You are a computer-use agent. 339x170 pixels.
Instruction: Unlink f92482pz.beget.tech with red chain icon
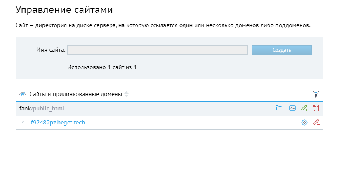pos(316,123)
